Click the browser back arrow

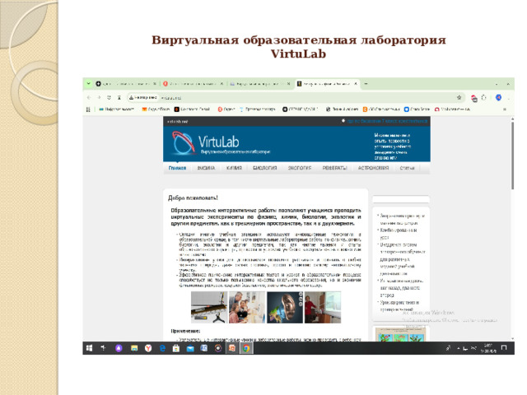[89, 97]
